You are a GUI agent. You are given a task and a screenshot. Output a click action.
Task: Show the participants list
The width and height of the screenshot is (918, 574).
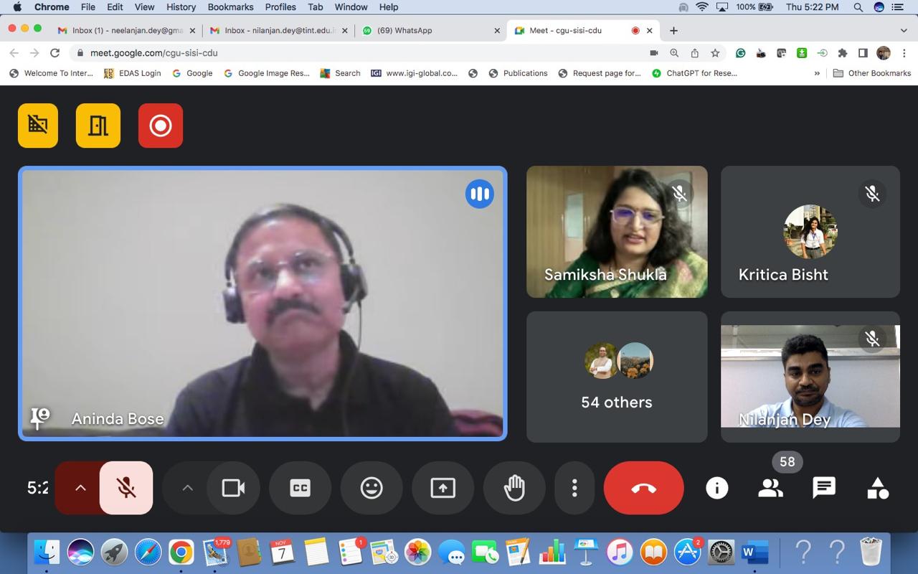point(770,488)
